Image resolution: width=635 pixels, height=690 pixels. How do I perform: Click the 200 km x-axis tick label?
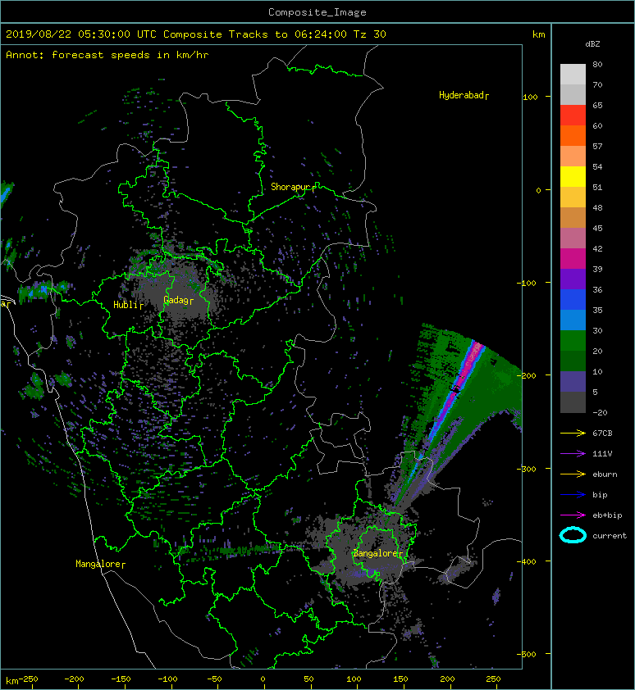point(447,679)
